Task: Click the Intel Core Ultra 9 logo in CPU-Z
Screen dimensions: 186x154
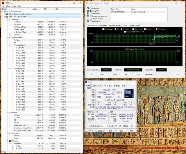Action: point(129,93)
